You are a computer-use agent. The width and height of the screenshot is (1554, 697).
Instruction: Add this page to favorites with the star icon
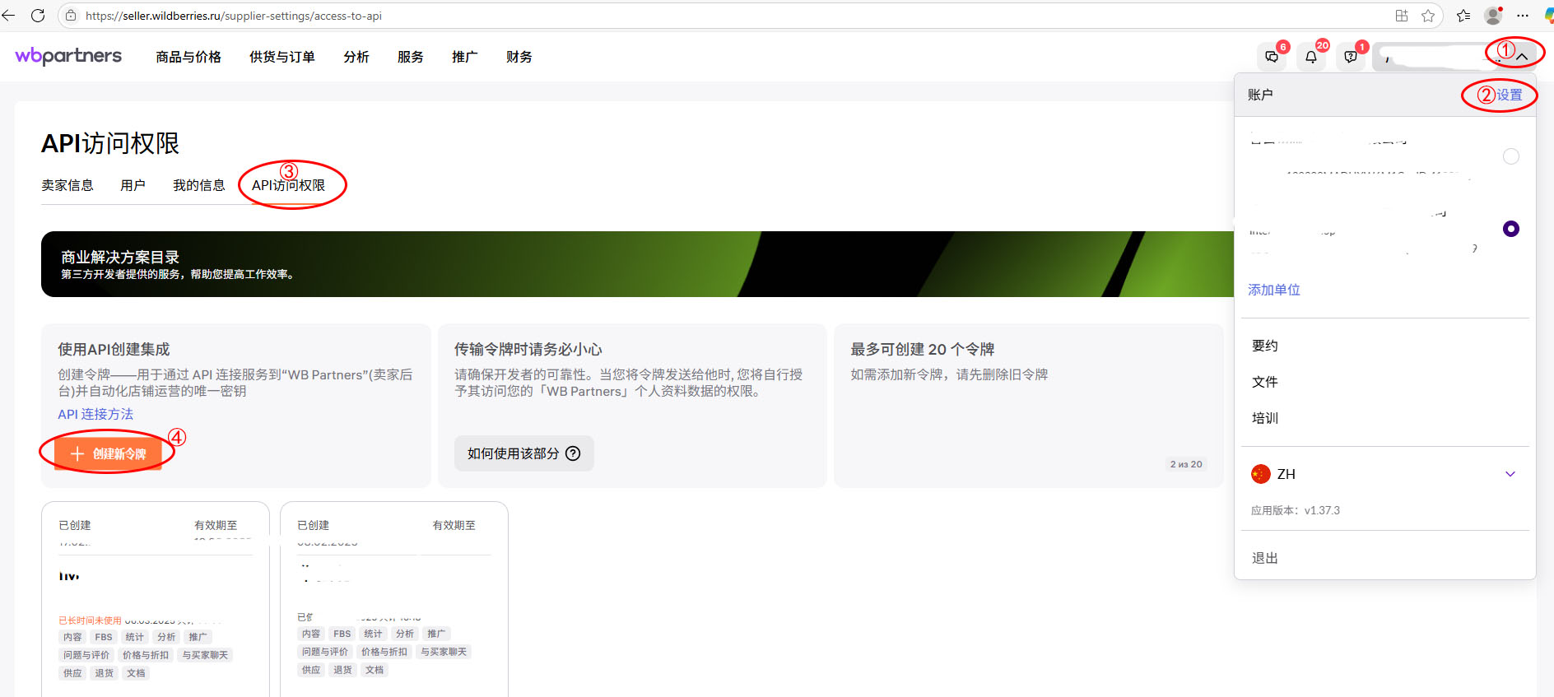pyautogui.click(x=1428, y=16)
